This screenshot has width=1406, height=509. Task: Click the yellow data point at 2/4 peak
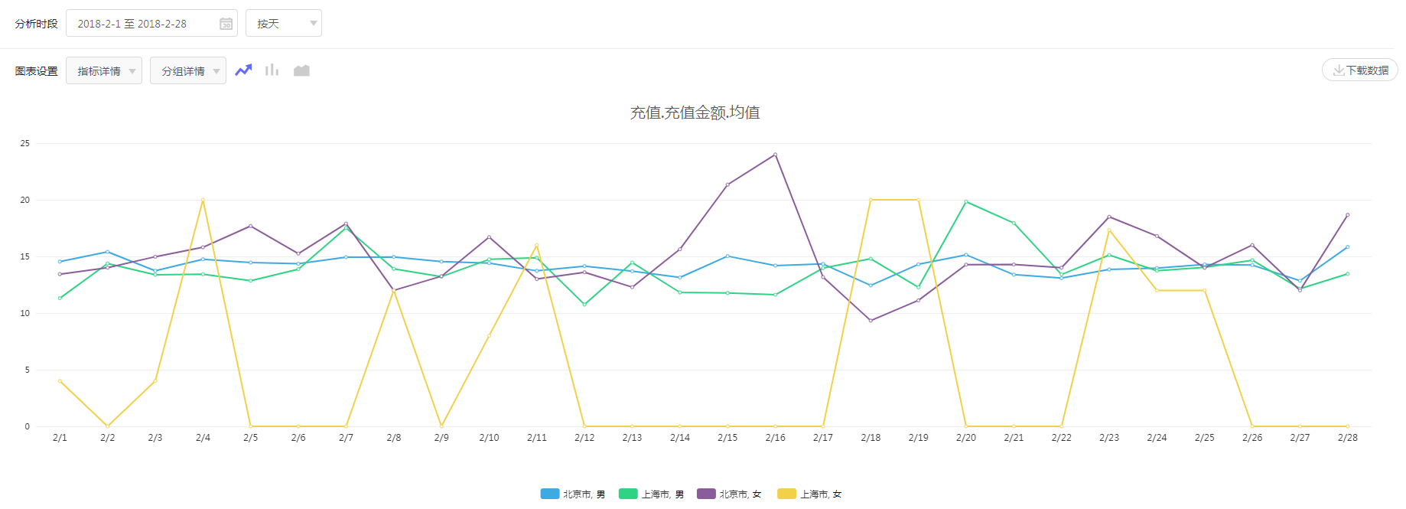203,200
